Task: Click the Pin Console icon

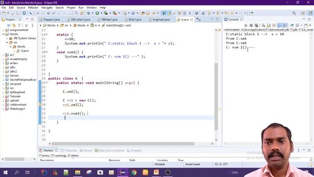Action: [x=292, y=25]
